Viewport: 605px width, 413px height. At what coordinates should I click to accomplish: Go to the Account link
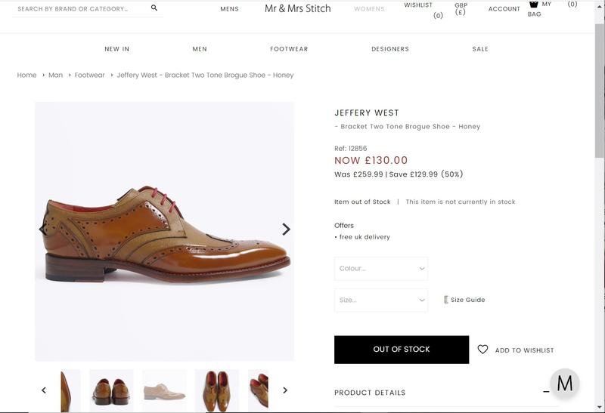click(504, 9)
